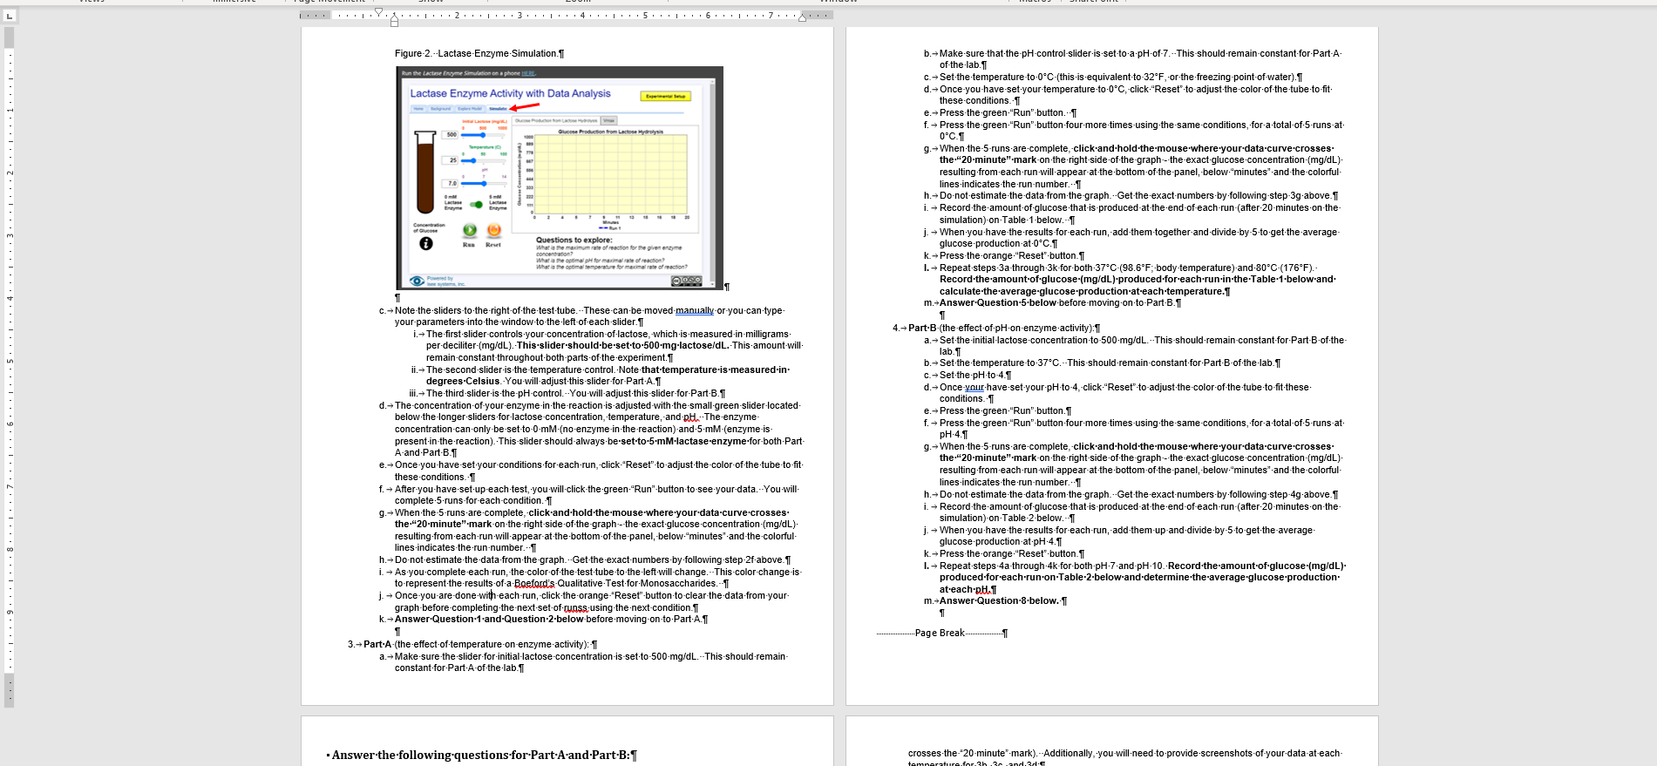Select the right indent marker on ruler
Viewport: 1657px width, 766px height.
coord(802,17)
